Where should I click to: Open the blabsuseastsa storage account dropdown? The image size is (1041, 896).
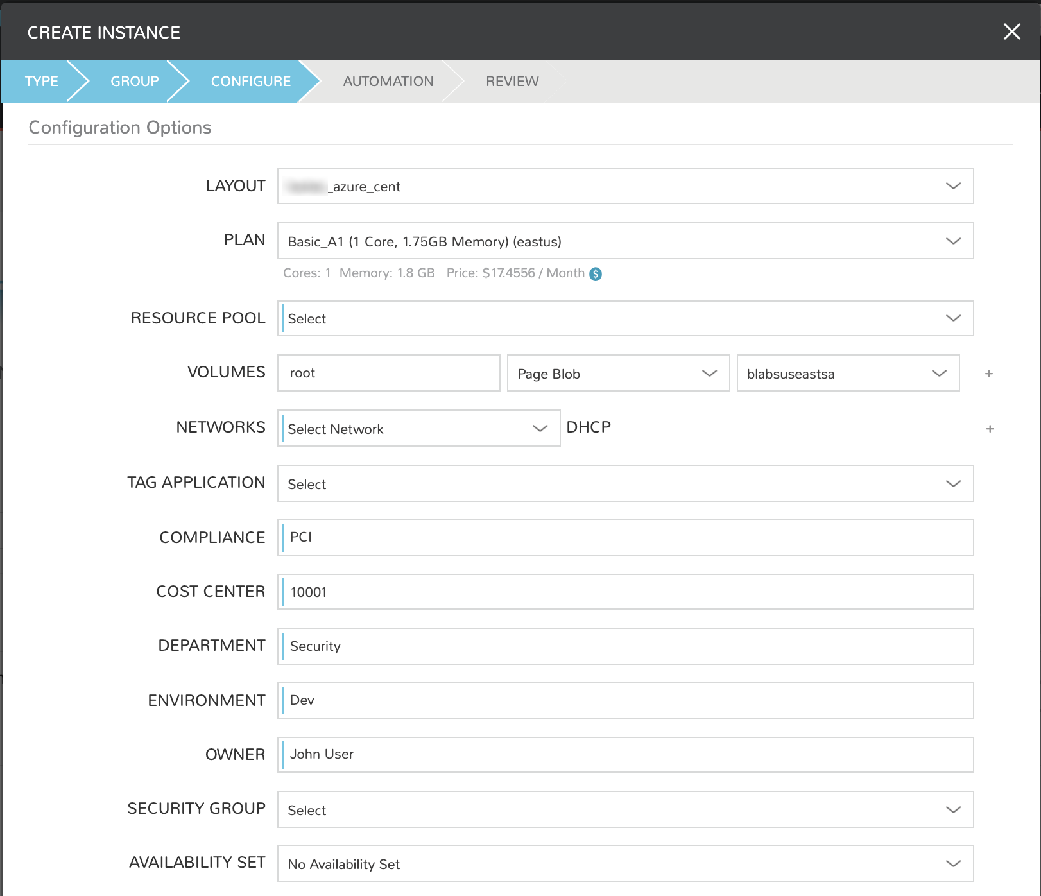[938, 373]
